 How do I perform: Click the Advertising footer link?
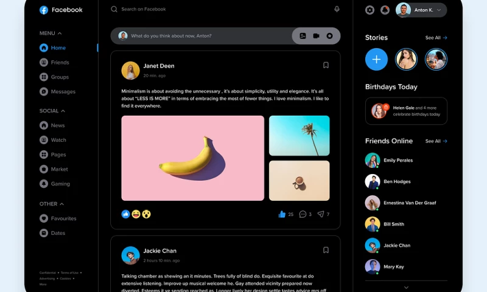click(47, 279)
